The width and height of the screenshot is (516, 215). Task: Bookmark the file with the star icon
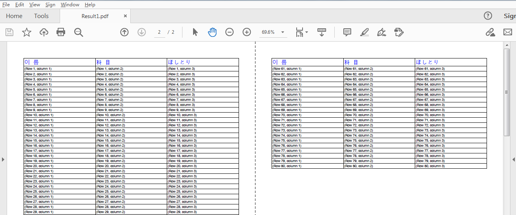(x=26, y=32)
